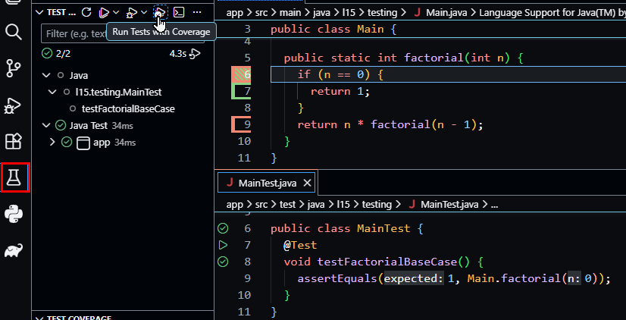Click the assertEquals call in MainTest

coord(337,278)
